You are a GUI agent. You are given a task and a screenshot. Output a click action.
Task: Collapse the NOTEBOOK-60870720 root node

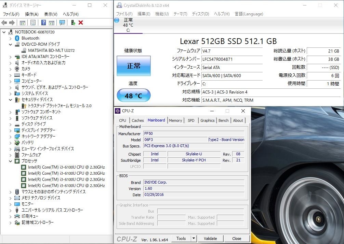coord(4,32)
